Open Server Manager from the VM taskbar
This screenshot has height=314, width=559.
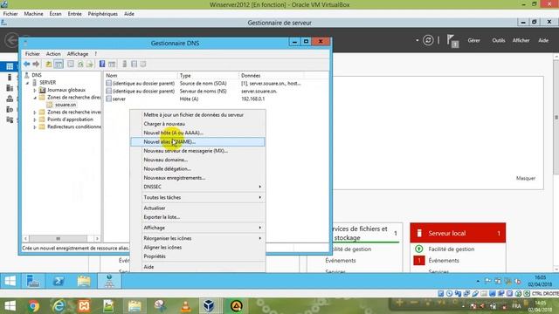tap(33, 281)
